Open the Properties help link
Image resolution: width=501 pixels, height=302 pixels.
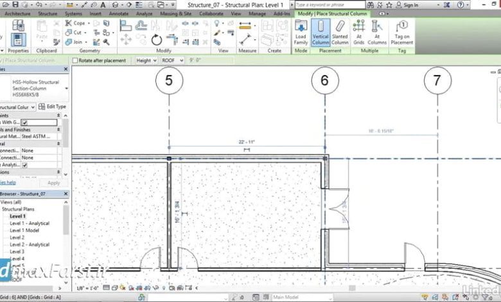pos(8,182)
